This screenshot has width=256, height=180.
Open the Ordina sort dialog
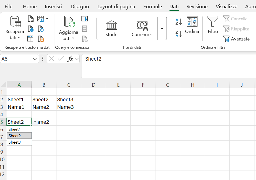point(192,25)
